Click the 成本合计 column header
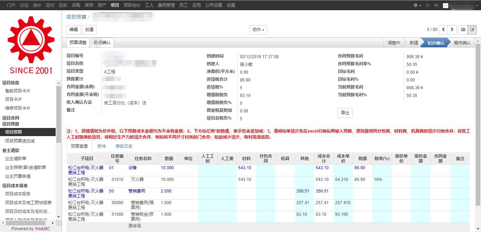The image size is (481, 232). [x=324, y=159]
